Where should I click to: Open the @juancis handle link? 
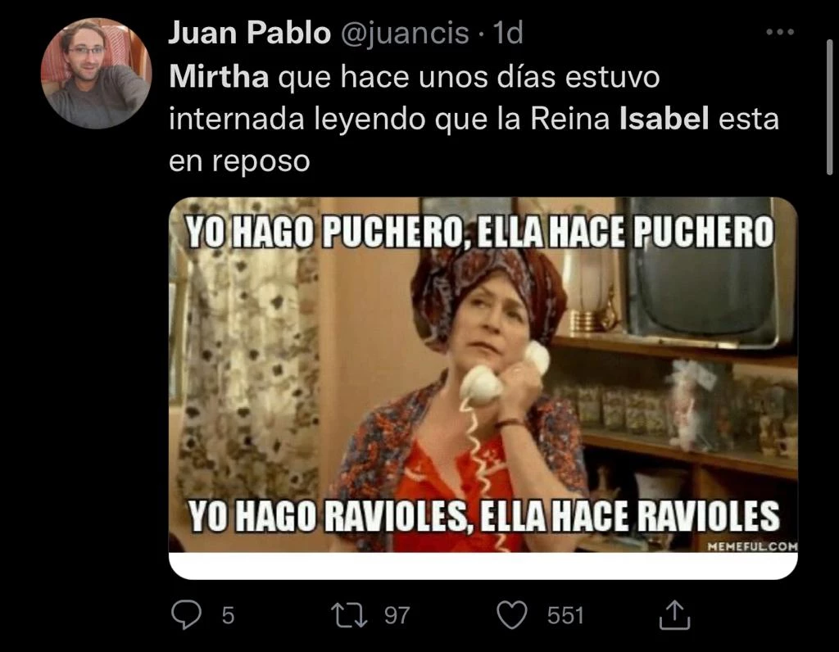tap(405, 34)
